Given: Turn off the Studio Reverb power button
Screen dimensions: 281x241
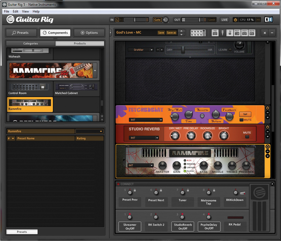Looking at the screenshot, I should click(267, 127).
